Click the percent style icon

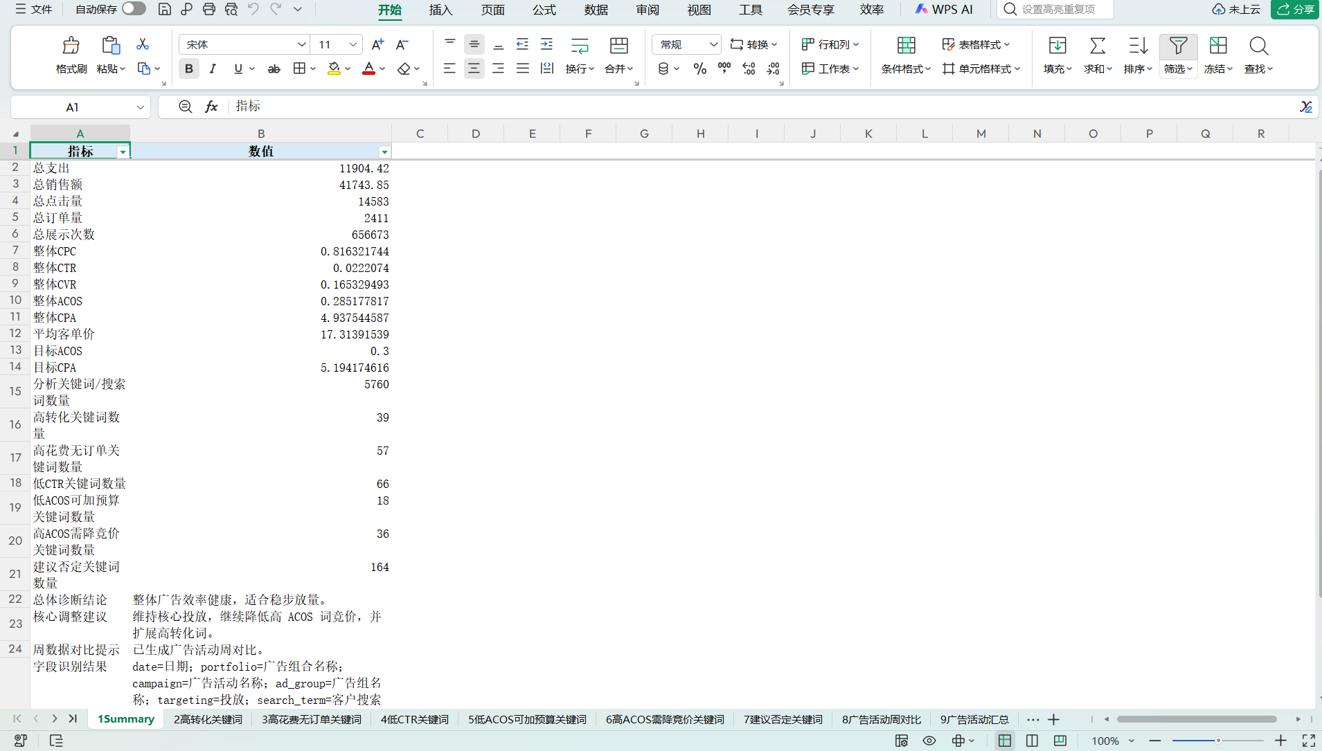[x=700, y=69]
